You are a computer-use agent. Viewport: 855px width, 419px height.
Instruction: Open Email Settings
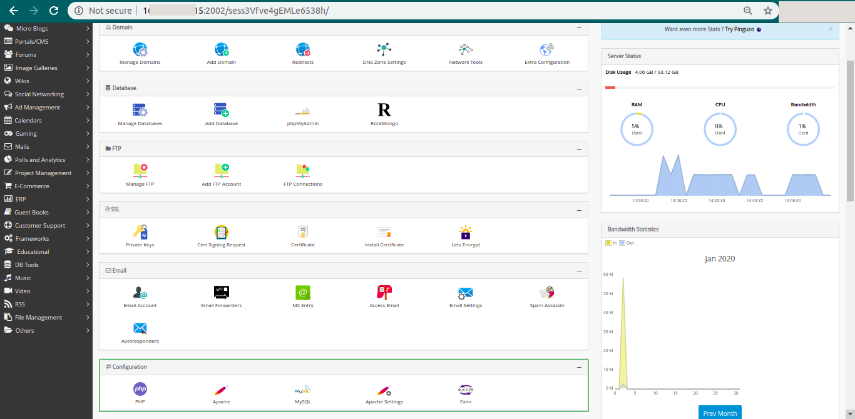tap(466, 293)
